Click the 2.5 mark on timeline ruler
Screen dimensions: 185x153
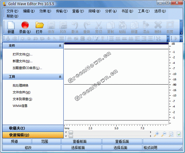point(90,128)
